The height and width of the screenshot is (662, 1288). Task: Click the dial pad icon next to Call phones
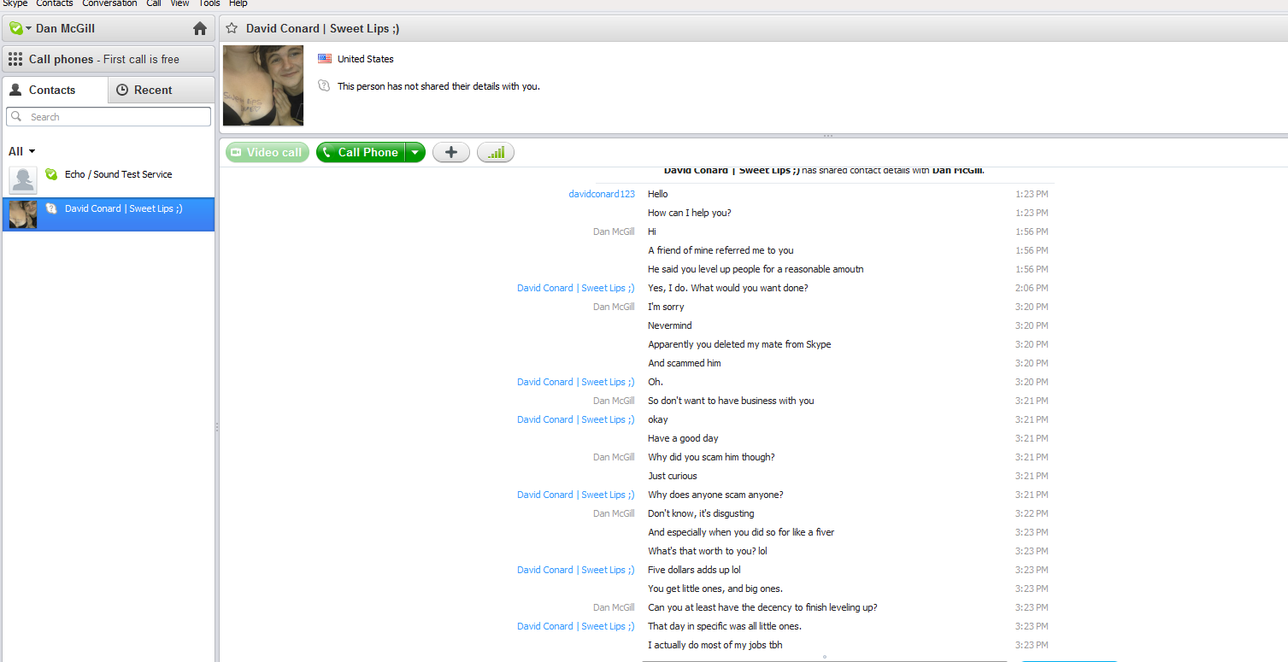tap(15, 59)
